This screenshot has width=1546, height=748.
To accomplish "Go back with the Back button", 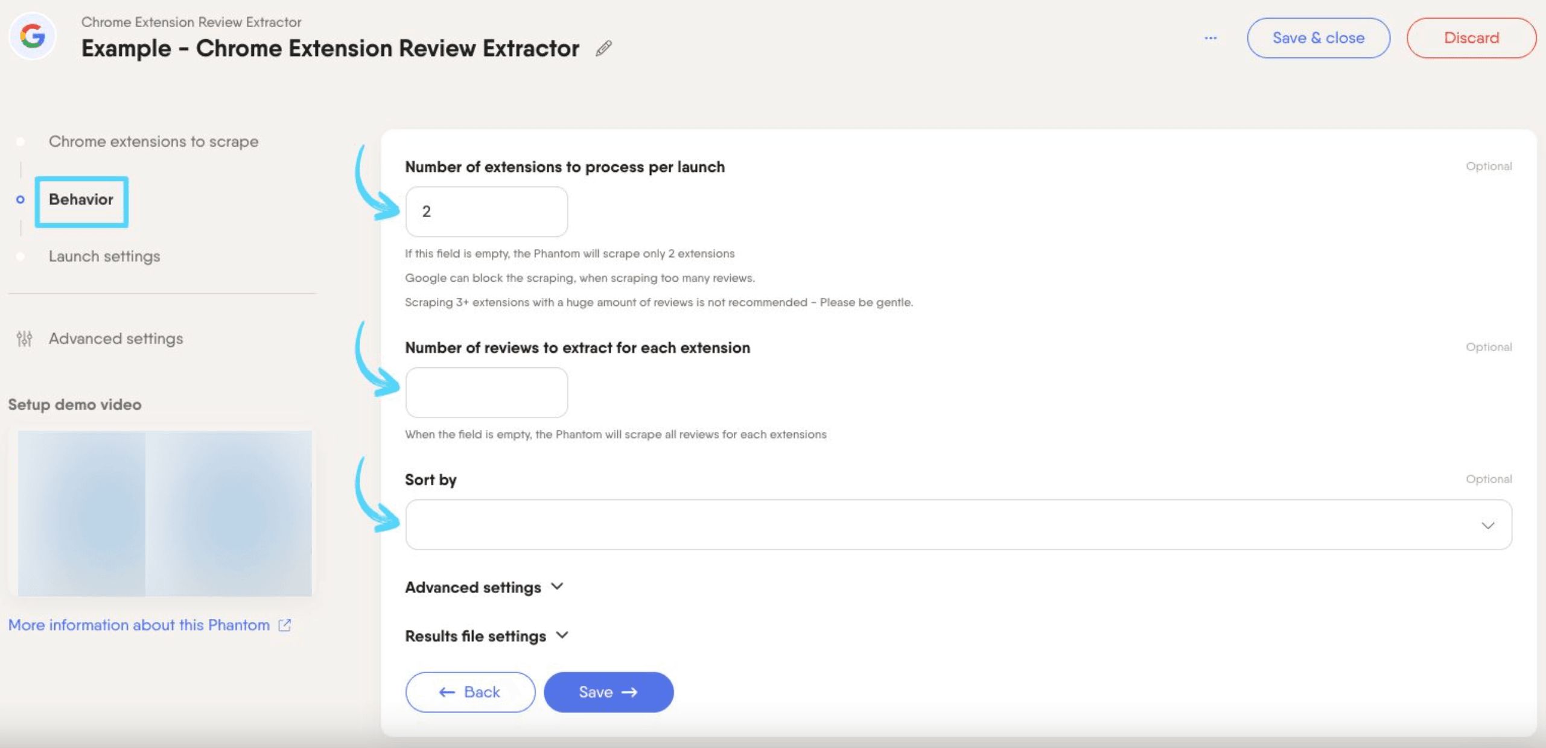I will [470, 692].
